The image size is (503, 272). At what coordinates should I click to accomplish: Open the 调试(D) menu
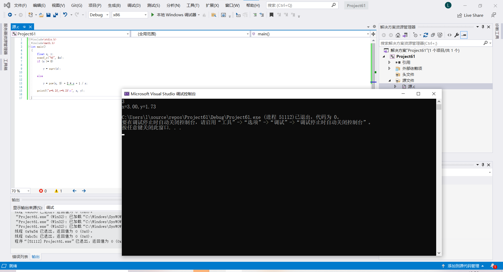(134, 5)
